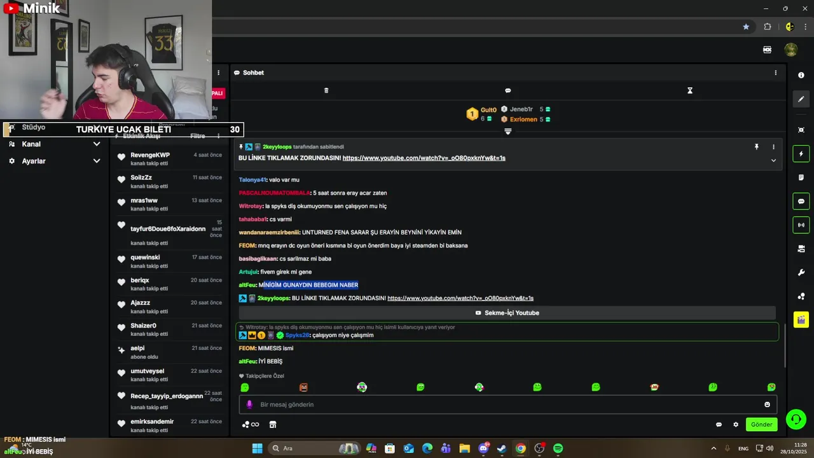Click the trash icon in Sohbet toolbar
The height and width of the screenshot is (458, 814).
326,90
